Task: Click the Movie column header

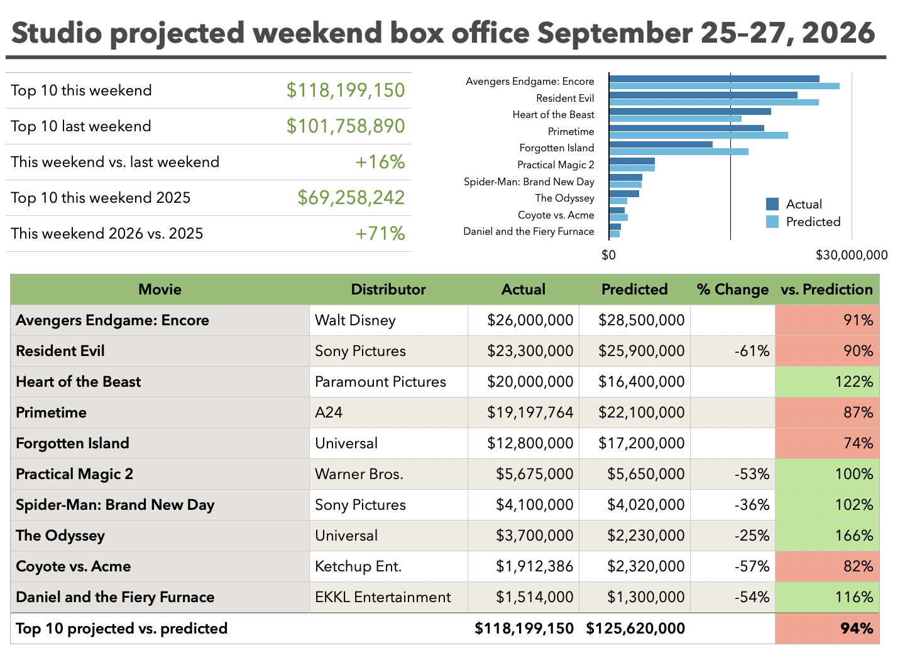Action: 160,289
